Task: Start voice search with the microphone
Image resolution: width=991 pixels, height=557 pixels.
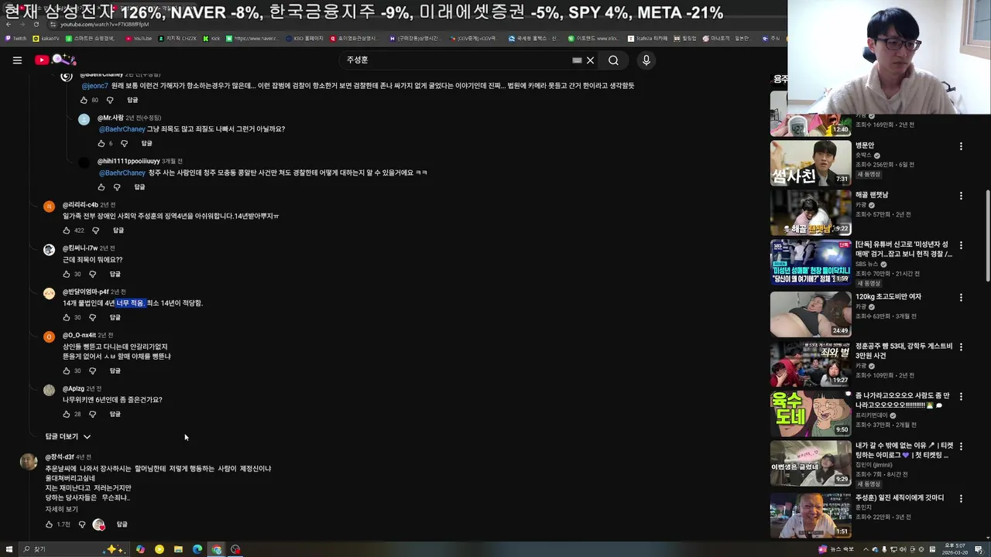Action: [646, 60]
